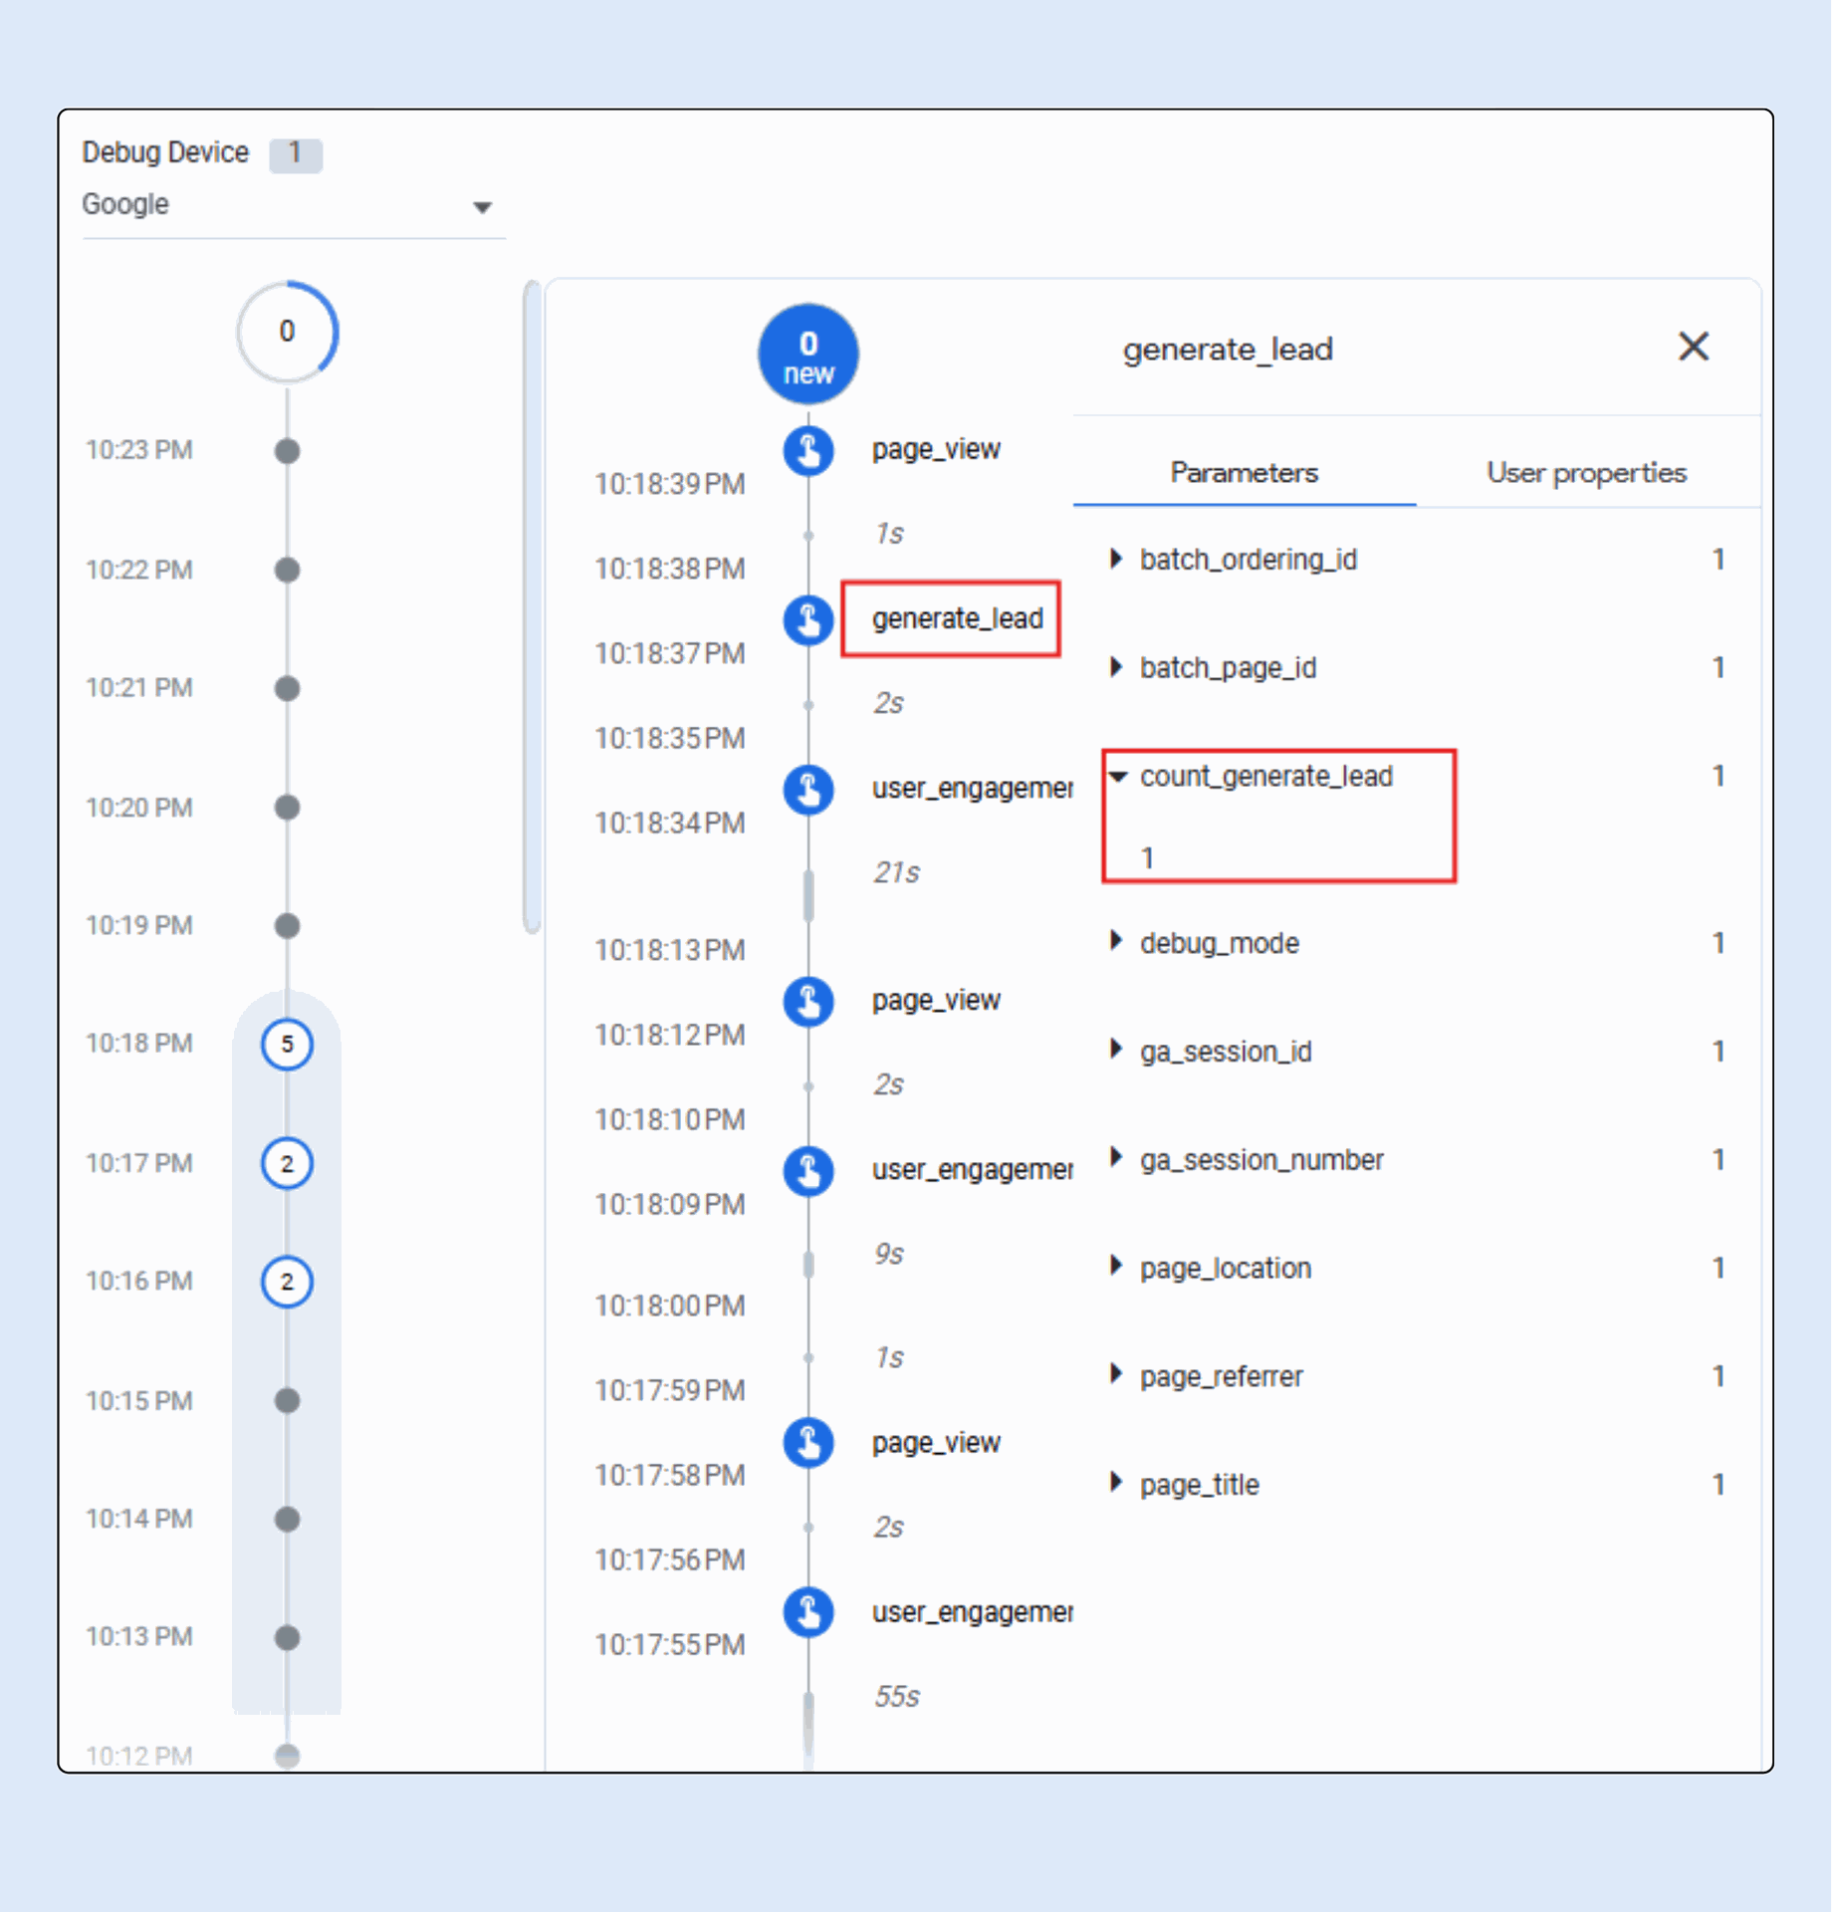The image size is (1832, 1912).
Task: Select the 10:17 PM marker with 2 events
Action: coord(287,1163)
